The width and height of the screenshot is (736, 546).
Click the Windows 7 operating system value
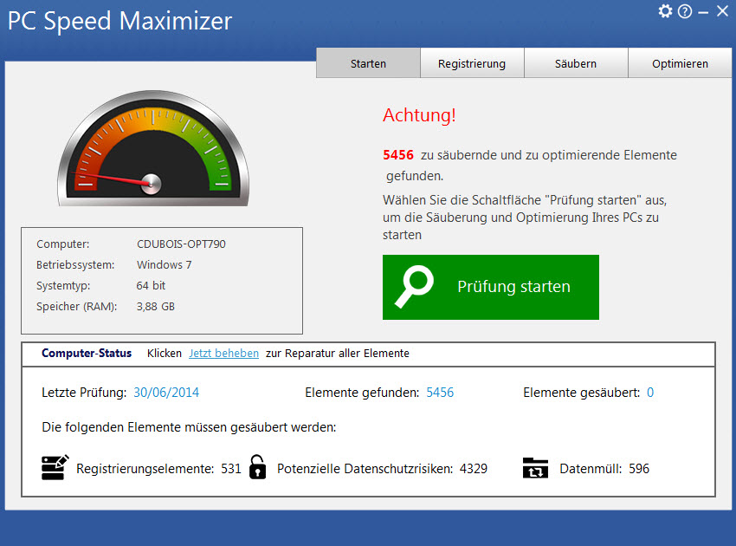click(164, 264)
